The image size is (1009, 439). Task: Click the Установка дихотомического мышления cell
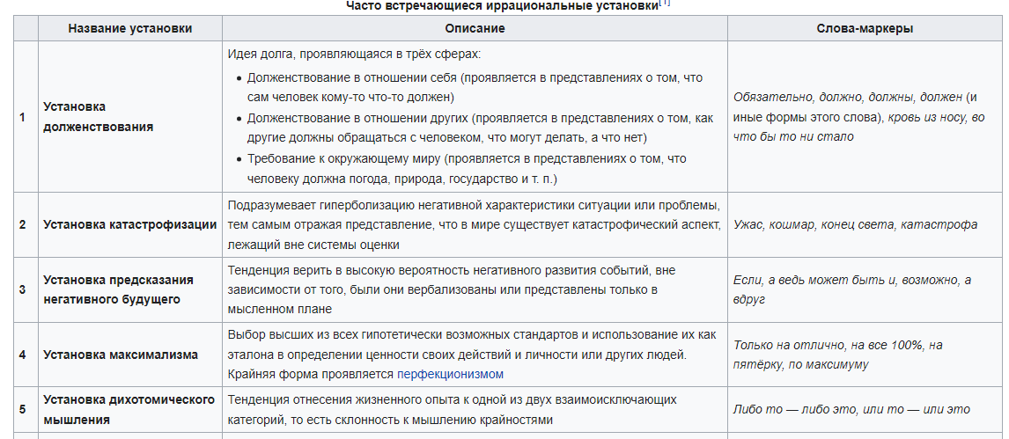tap(129, 409)
